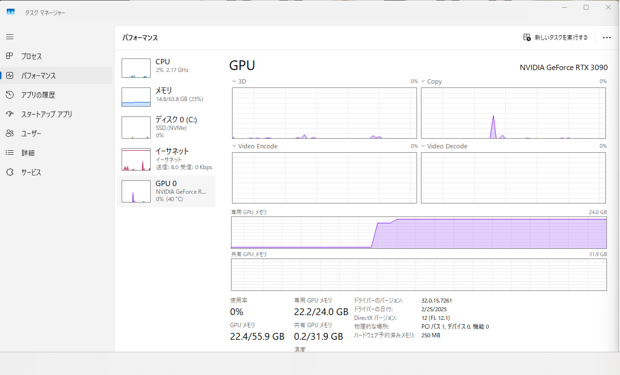Screen dimensions: 620x375
Task: Select the GPU 0 performance item
Action: coord(166,191)
